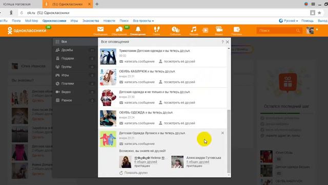Dismiss the Детская Одежда Луганск notification
This screenshot has width=328, height=185.
[x=222, y=133]
